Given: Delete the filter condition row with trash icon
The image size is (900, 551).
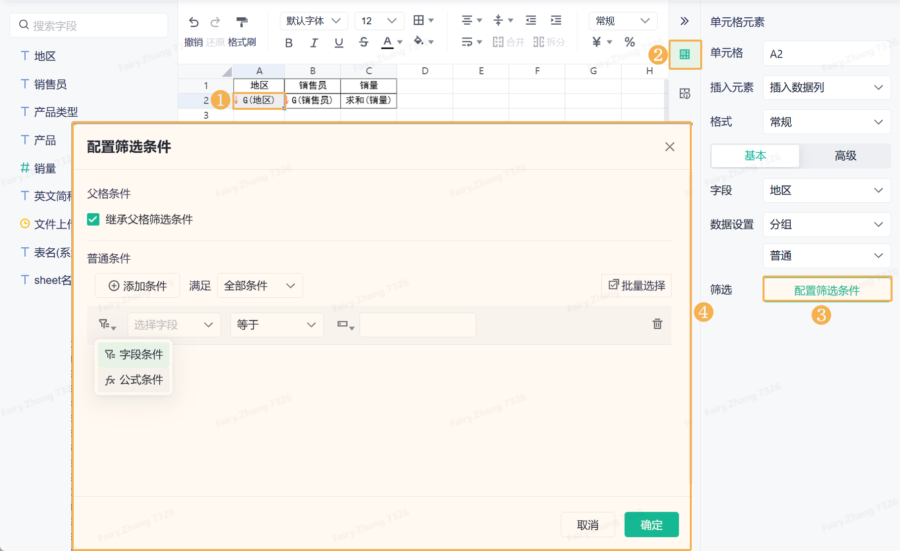Looking at the screenshot, I should 657,324.
